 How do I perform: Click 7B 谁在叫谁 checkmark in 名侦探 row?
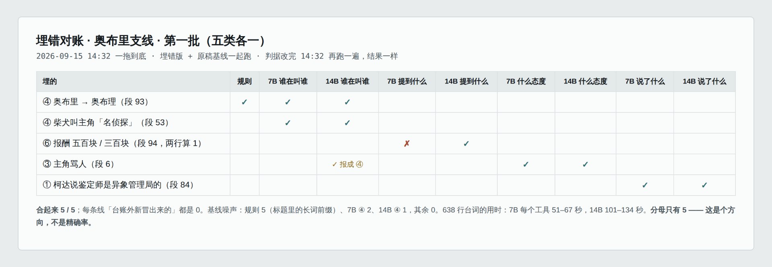click(288, 123)
